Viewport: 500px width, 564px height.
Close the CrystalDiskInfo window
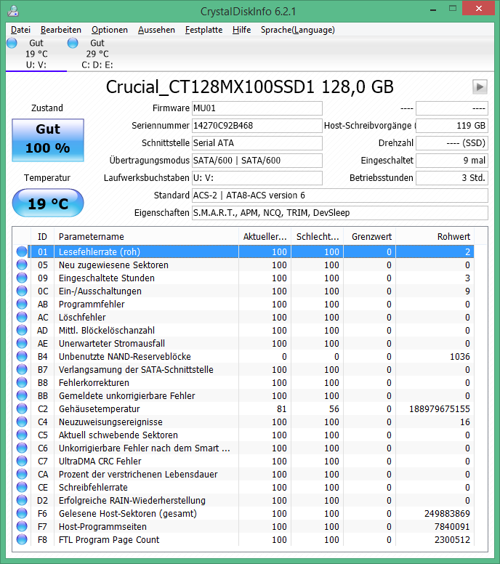pos(478,8)
